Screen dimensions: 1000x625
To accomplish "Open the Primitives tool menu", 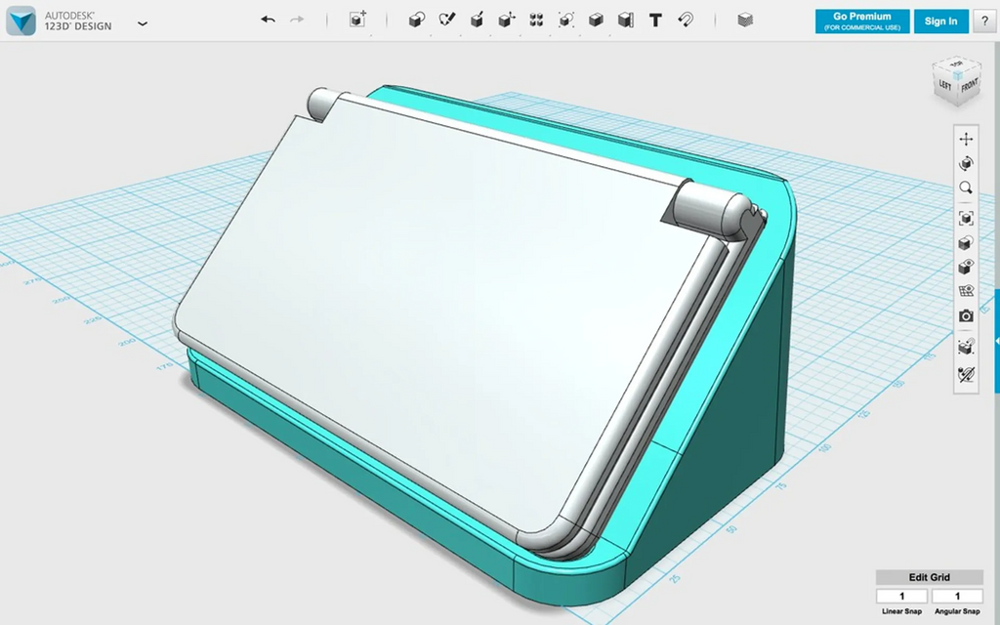I will click(416, 20).
